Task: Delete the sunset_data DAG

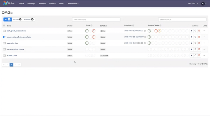Action: coord(199,55)
